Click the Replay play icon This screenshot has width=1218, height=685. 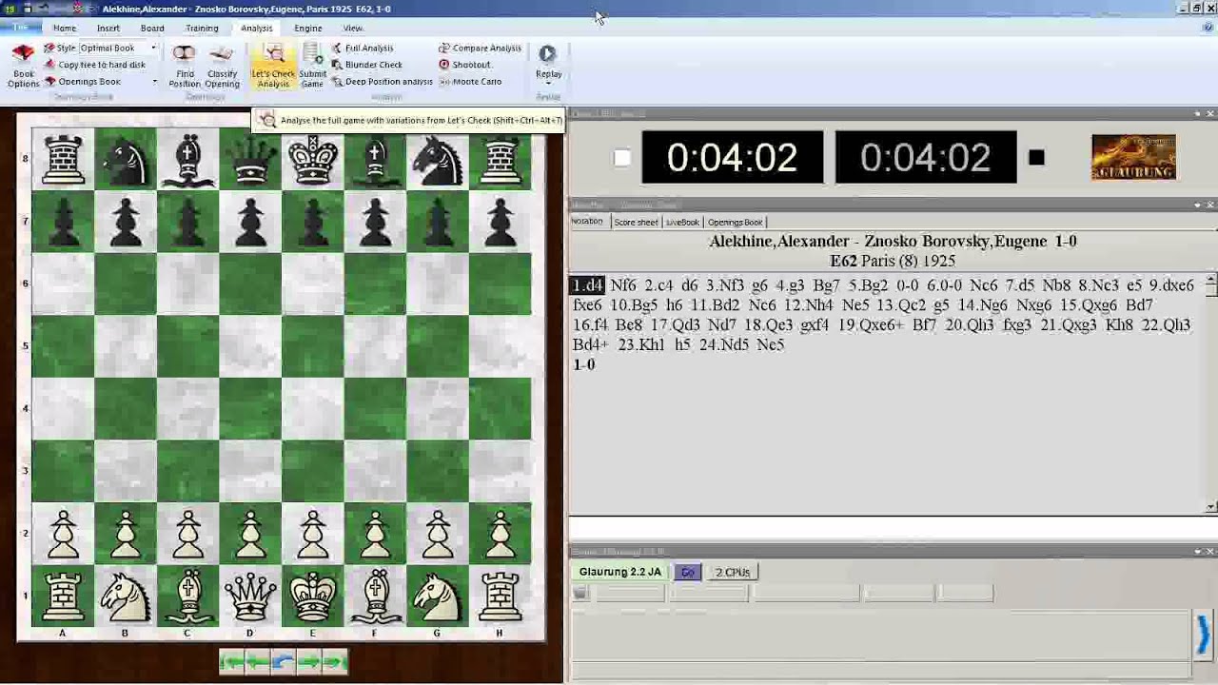point(547,54)
